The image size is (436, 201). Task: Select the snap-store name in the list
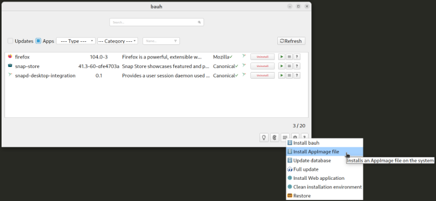27,66
